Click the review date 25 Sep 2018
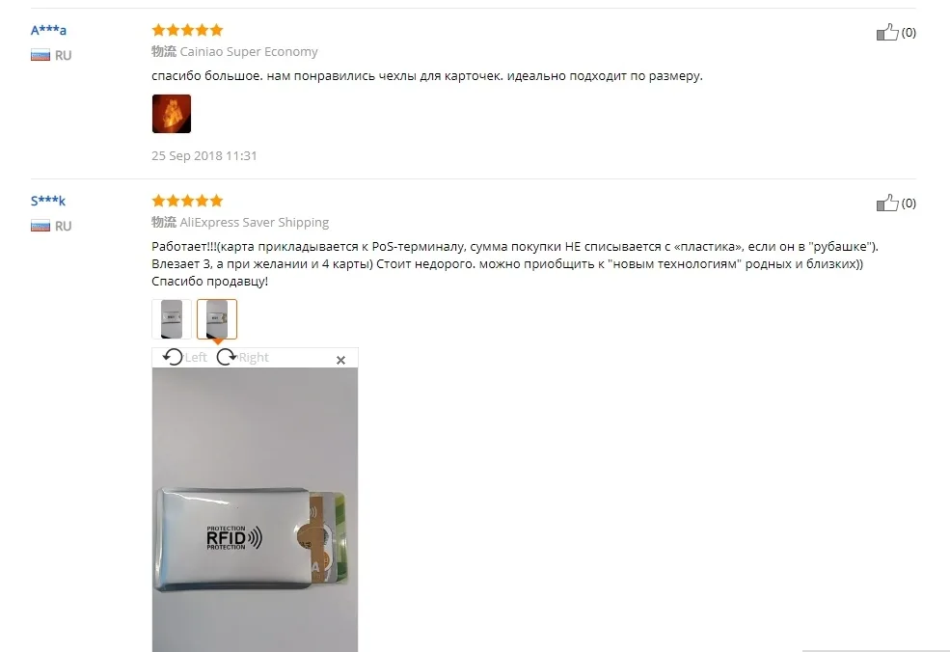Viewport: 950px width, 652px height. pos(204,155)
